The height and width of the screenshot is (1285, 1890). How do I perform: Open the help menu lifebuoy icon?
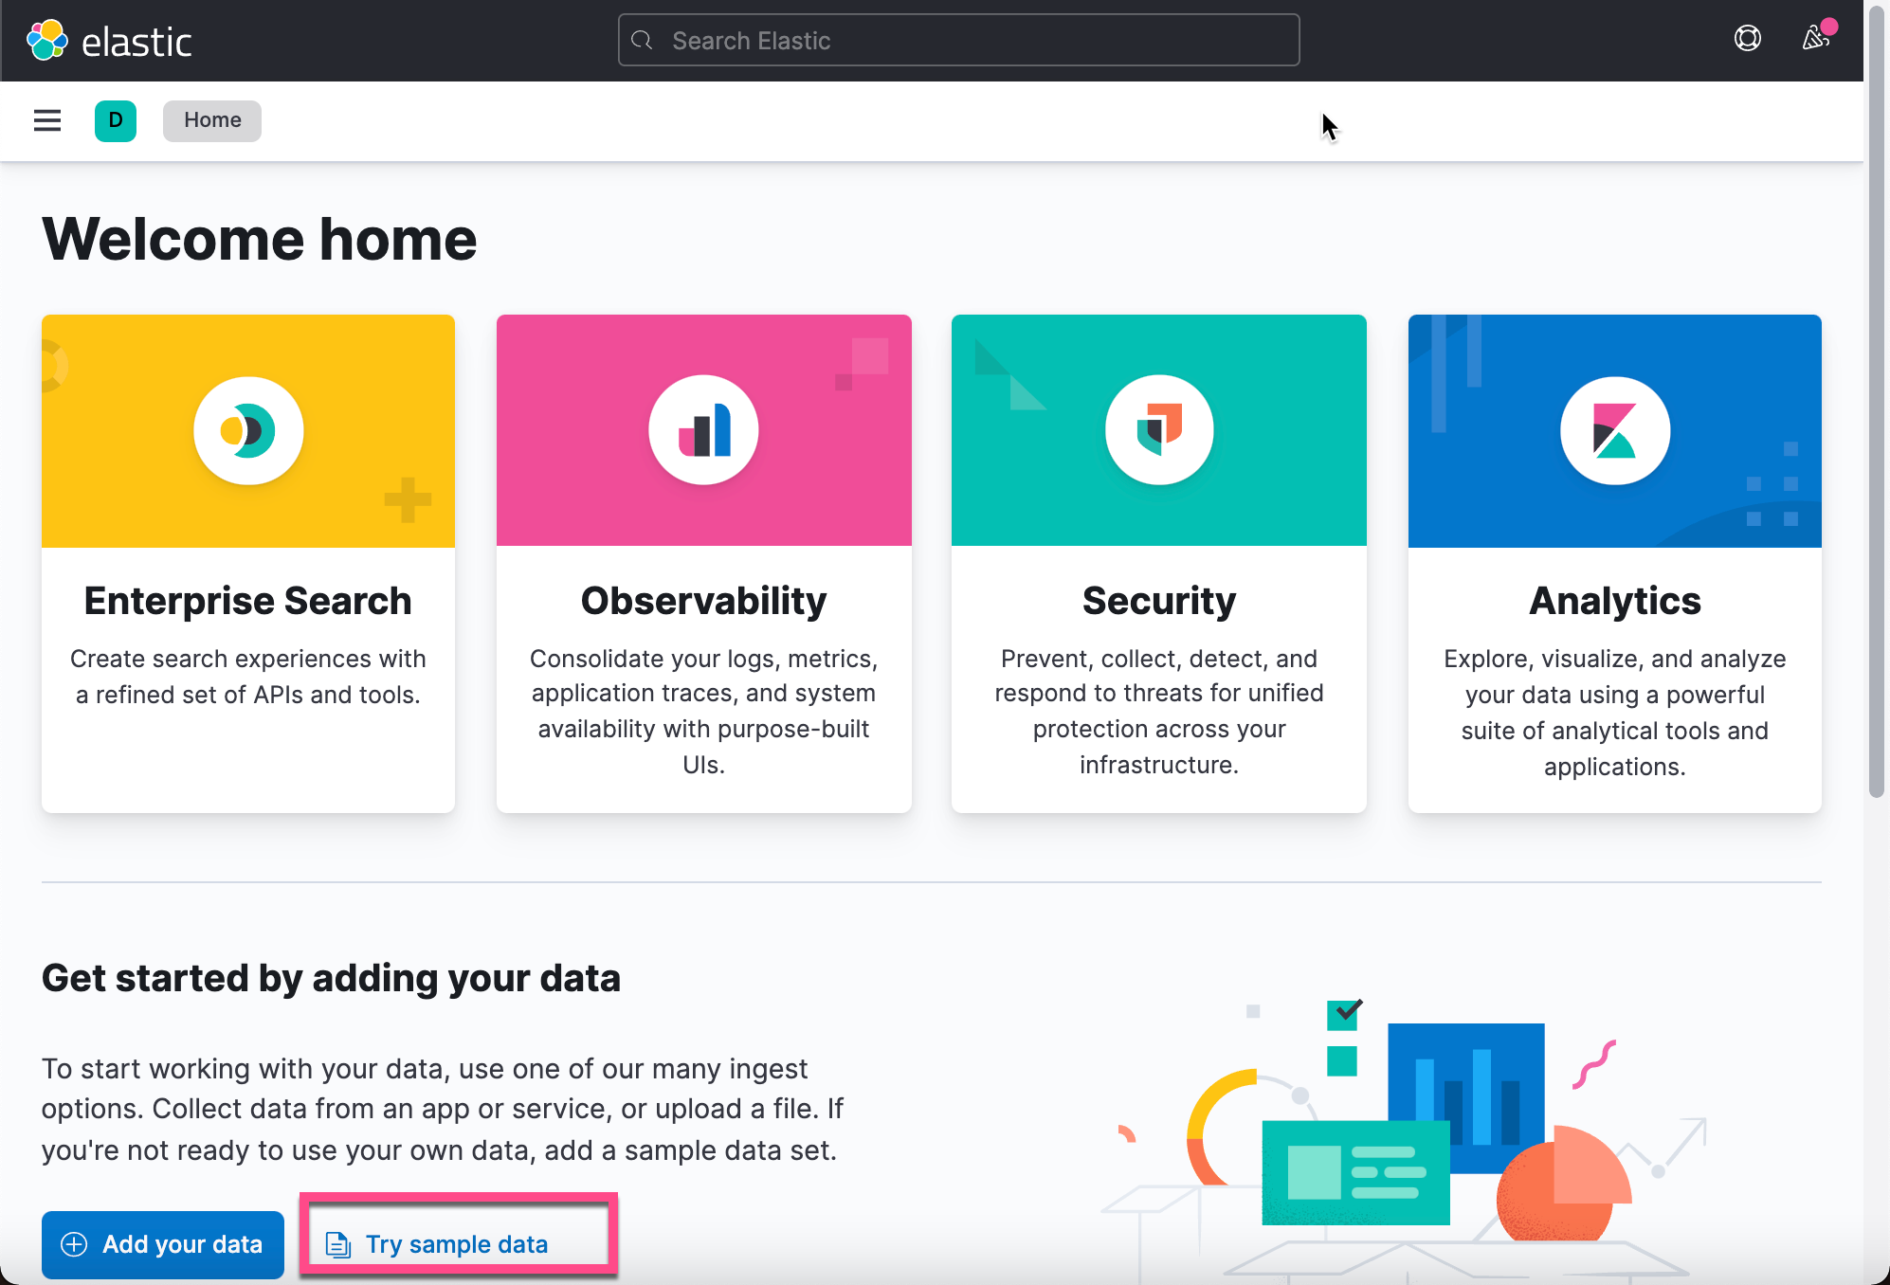point(1747,39)
